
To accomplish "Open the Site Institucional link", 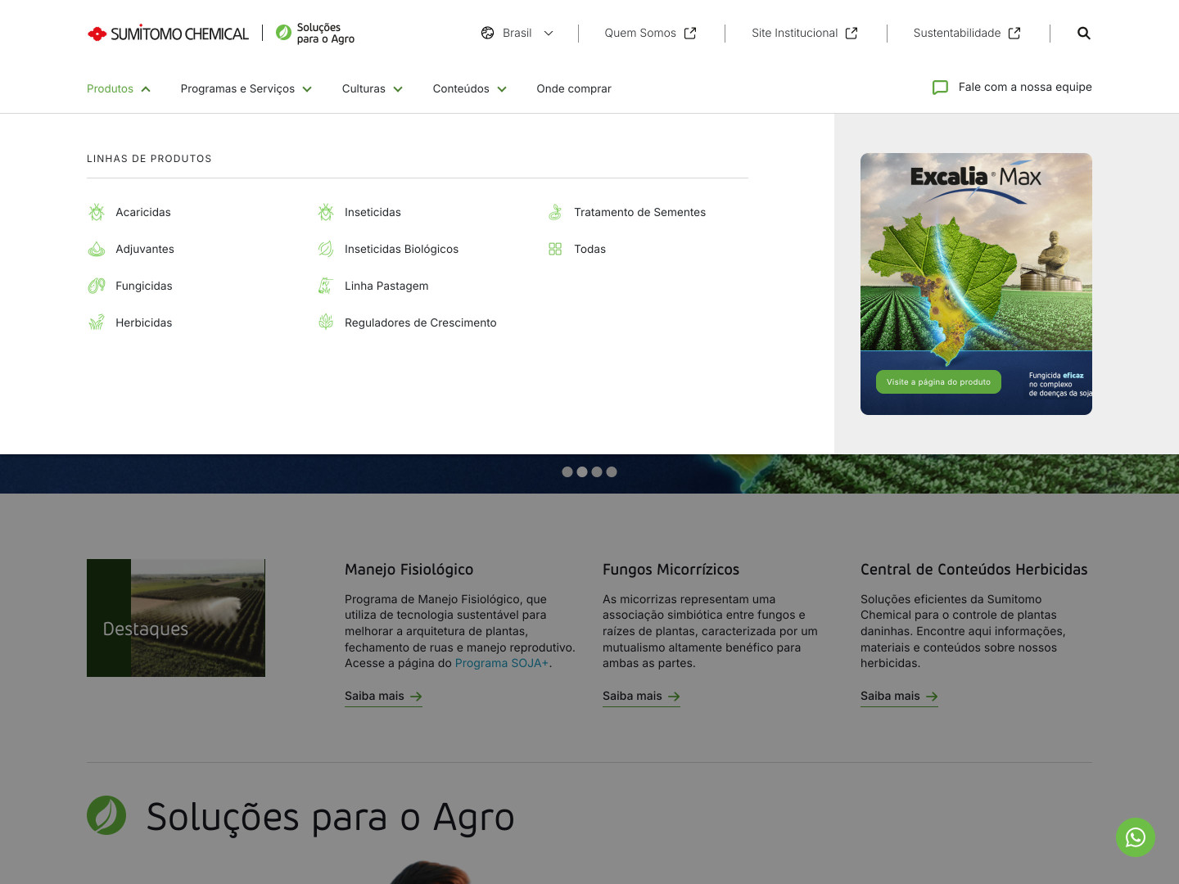I will [795, 33].
